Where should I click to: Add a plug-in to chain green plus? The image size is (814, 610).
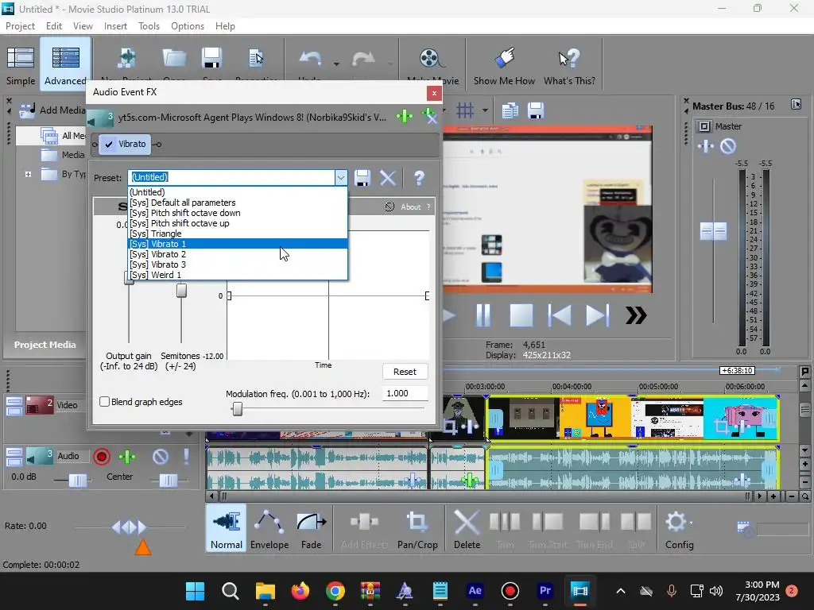[405, 116]
